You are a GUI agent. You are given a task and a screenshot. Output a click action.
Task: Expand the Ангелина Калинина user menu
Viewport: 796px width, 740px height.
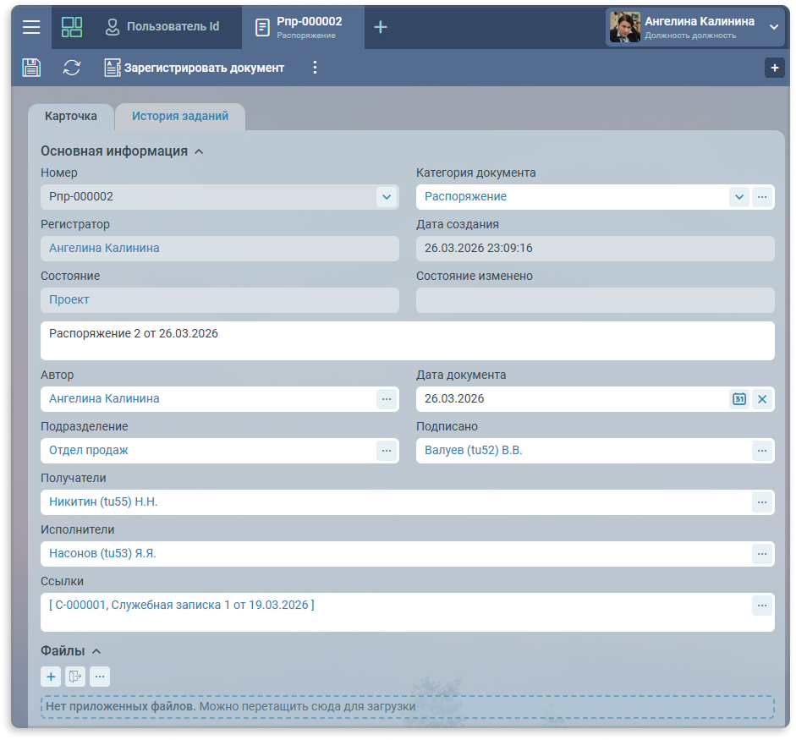click(x=773, y=27)
